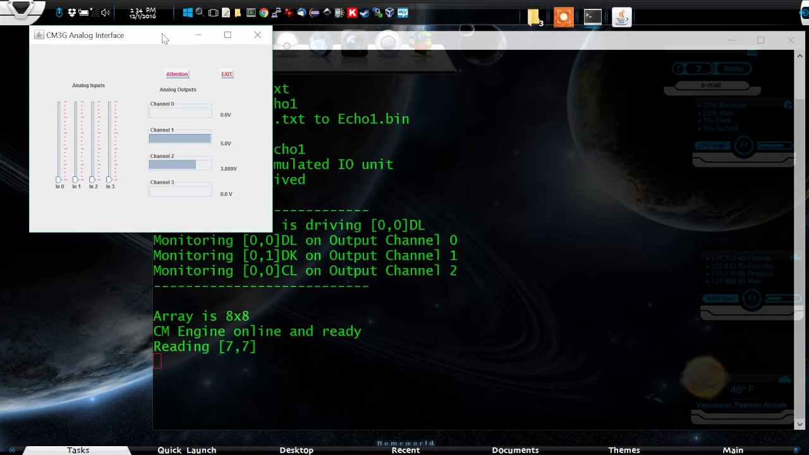Open the Quick Launch menu

(x=186, y=450)
